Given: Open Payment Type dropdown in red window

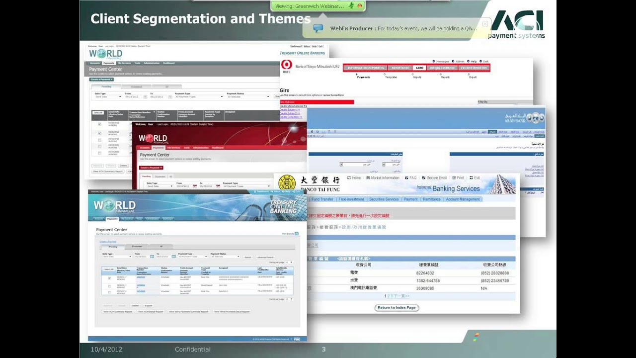Looking at the screenshot, I should click(246, 186).
